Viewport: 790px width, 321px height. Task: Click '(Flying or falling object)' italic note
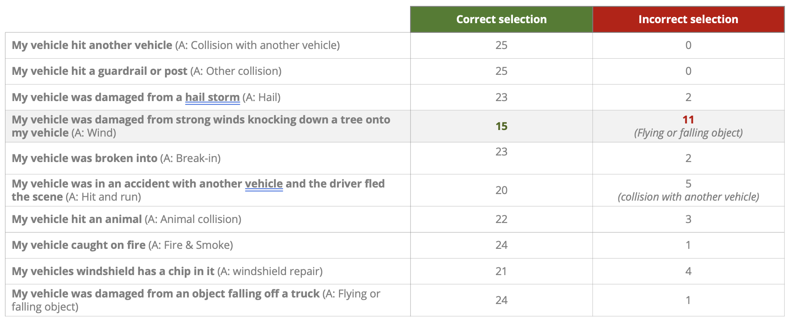688,133
